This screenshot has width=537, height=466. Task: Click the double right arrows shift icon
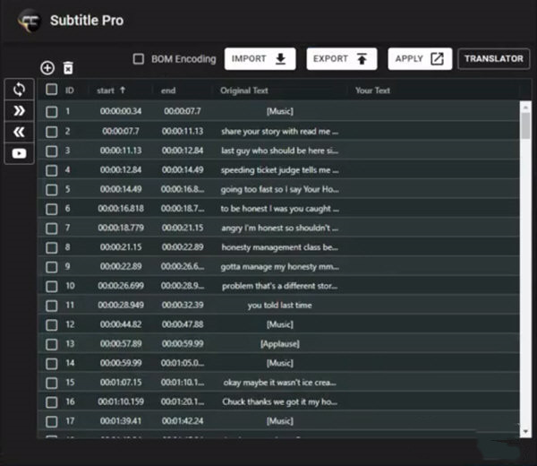pos(20,110)
